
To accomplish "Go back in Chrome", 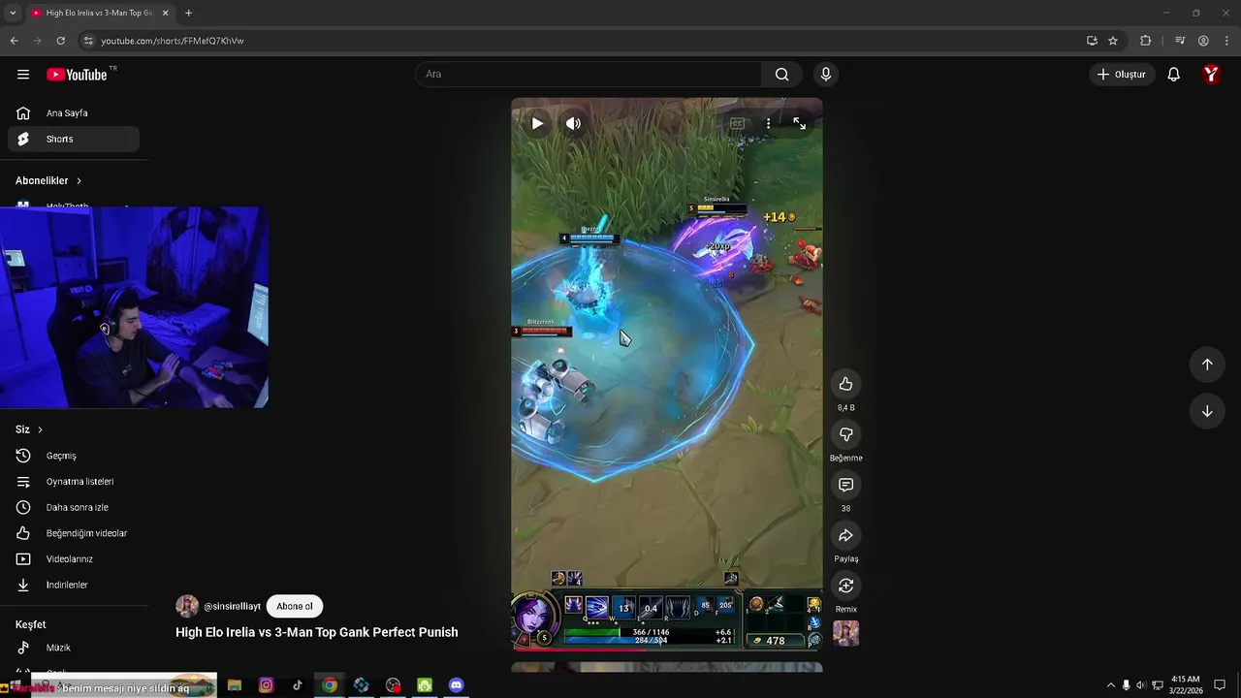I will click(14, 41).
